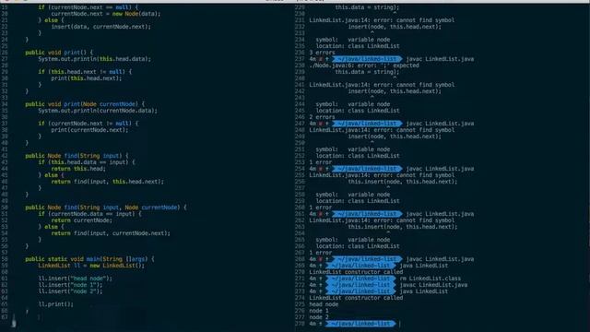Screen dimensions: 590x332
Task: Click the "./Node.java:6: error: ';' expected" message
Action: click(x=364, y=65)
